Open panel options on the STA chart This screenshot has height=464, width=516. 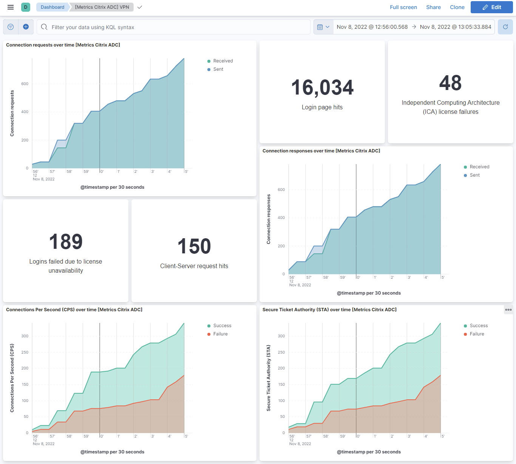click(x=508, y=309)
